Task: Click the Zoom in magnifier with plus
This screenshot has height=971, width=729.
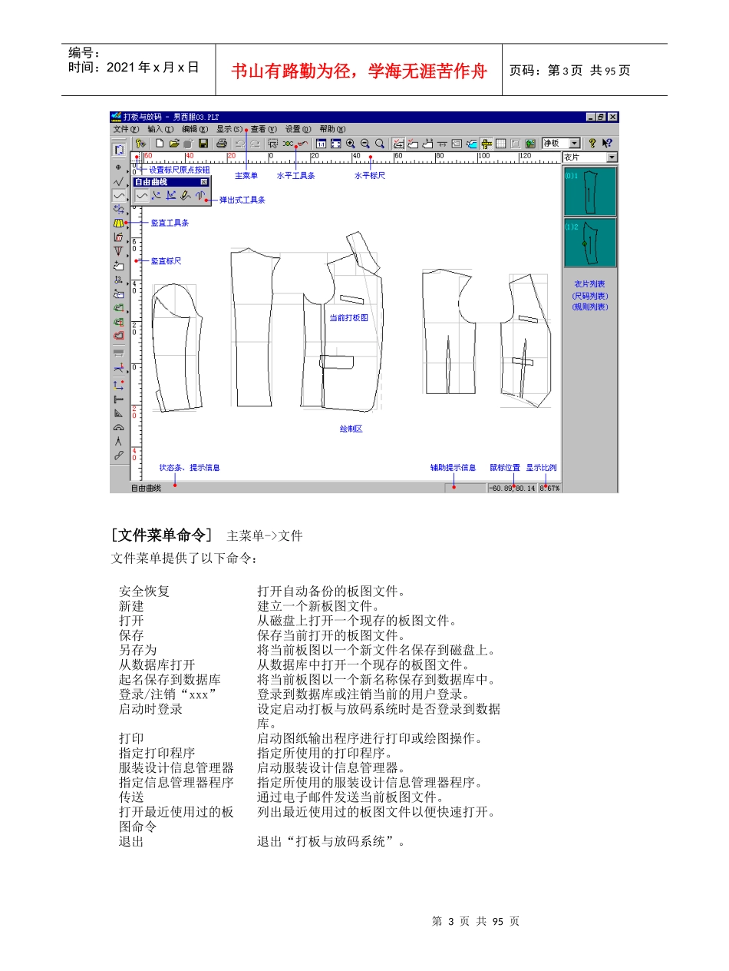Action: (x=351, y=144)
